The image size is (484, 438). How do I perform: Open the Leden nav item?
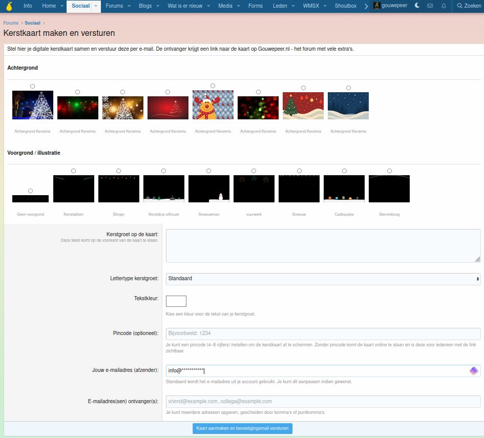(x=280, y=6)
